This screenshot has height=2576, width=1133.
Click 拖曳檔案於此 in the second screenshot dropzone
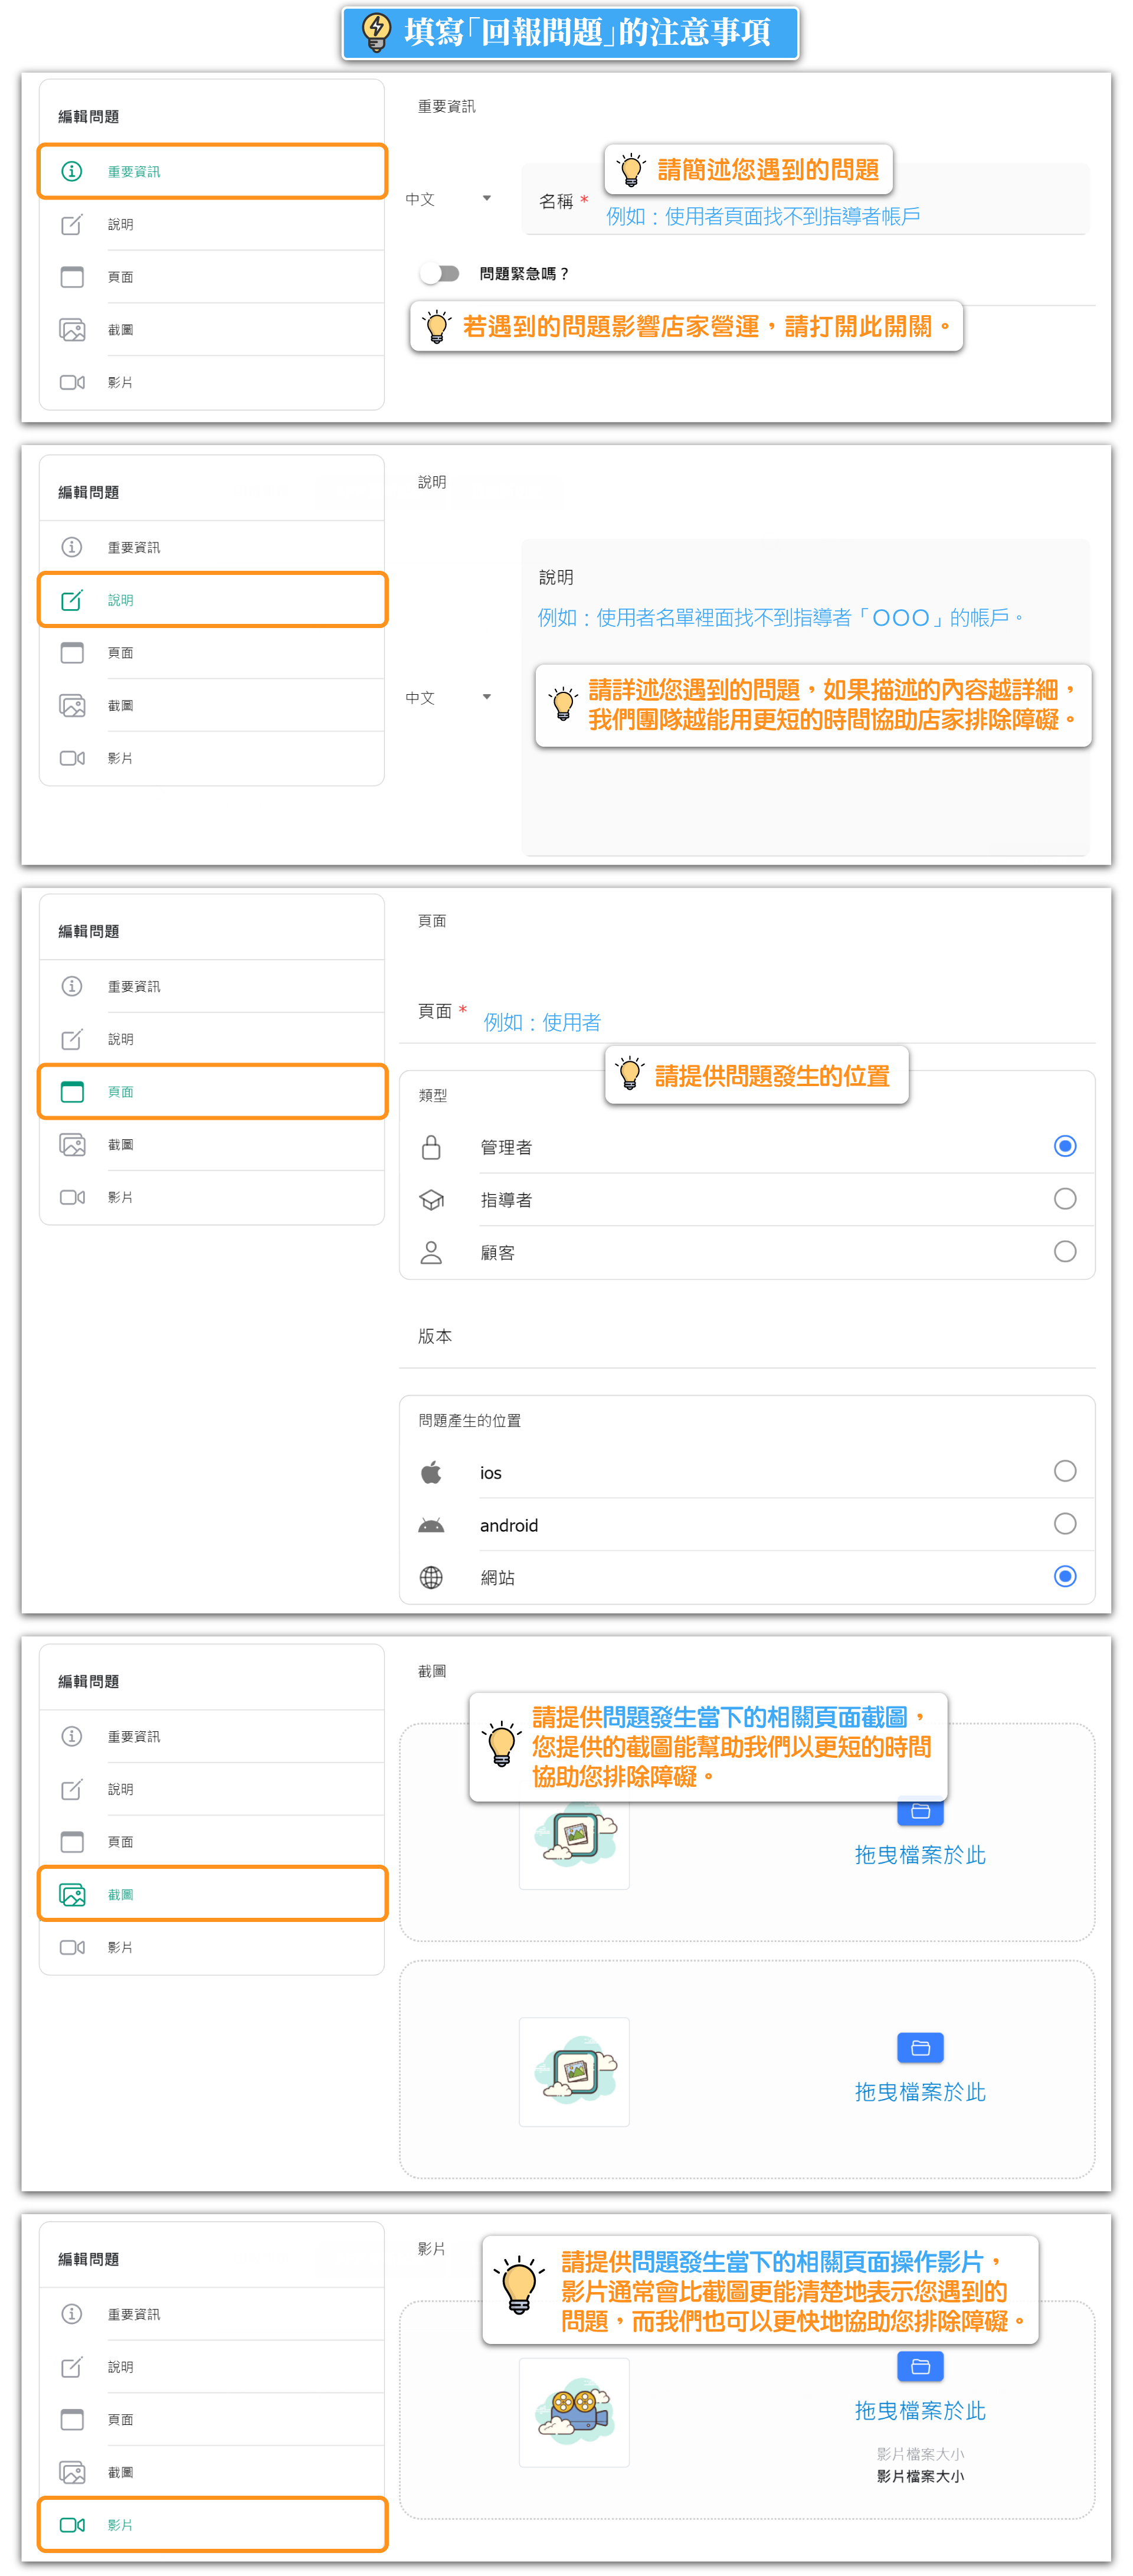point(920,2092)
